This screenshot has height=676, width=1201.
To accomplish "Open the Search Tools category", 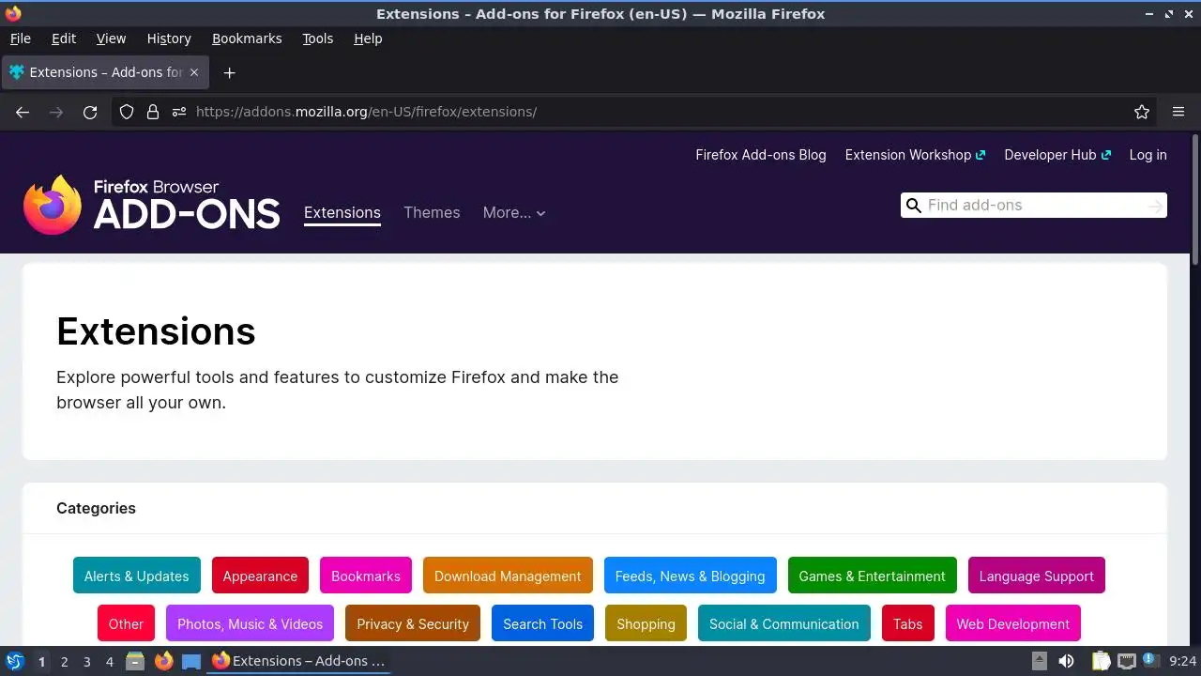I will coord(542,623).
